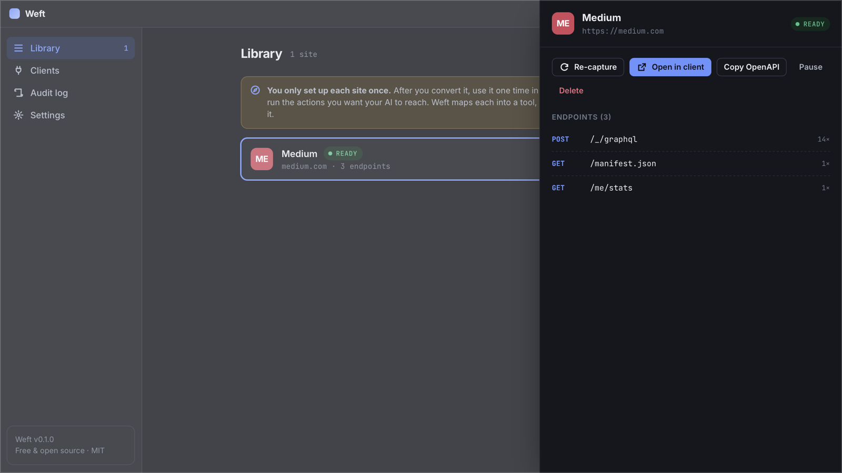842x473 pixels.
Task: Pause the Medium site
Action: [x=810, y=67]
